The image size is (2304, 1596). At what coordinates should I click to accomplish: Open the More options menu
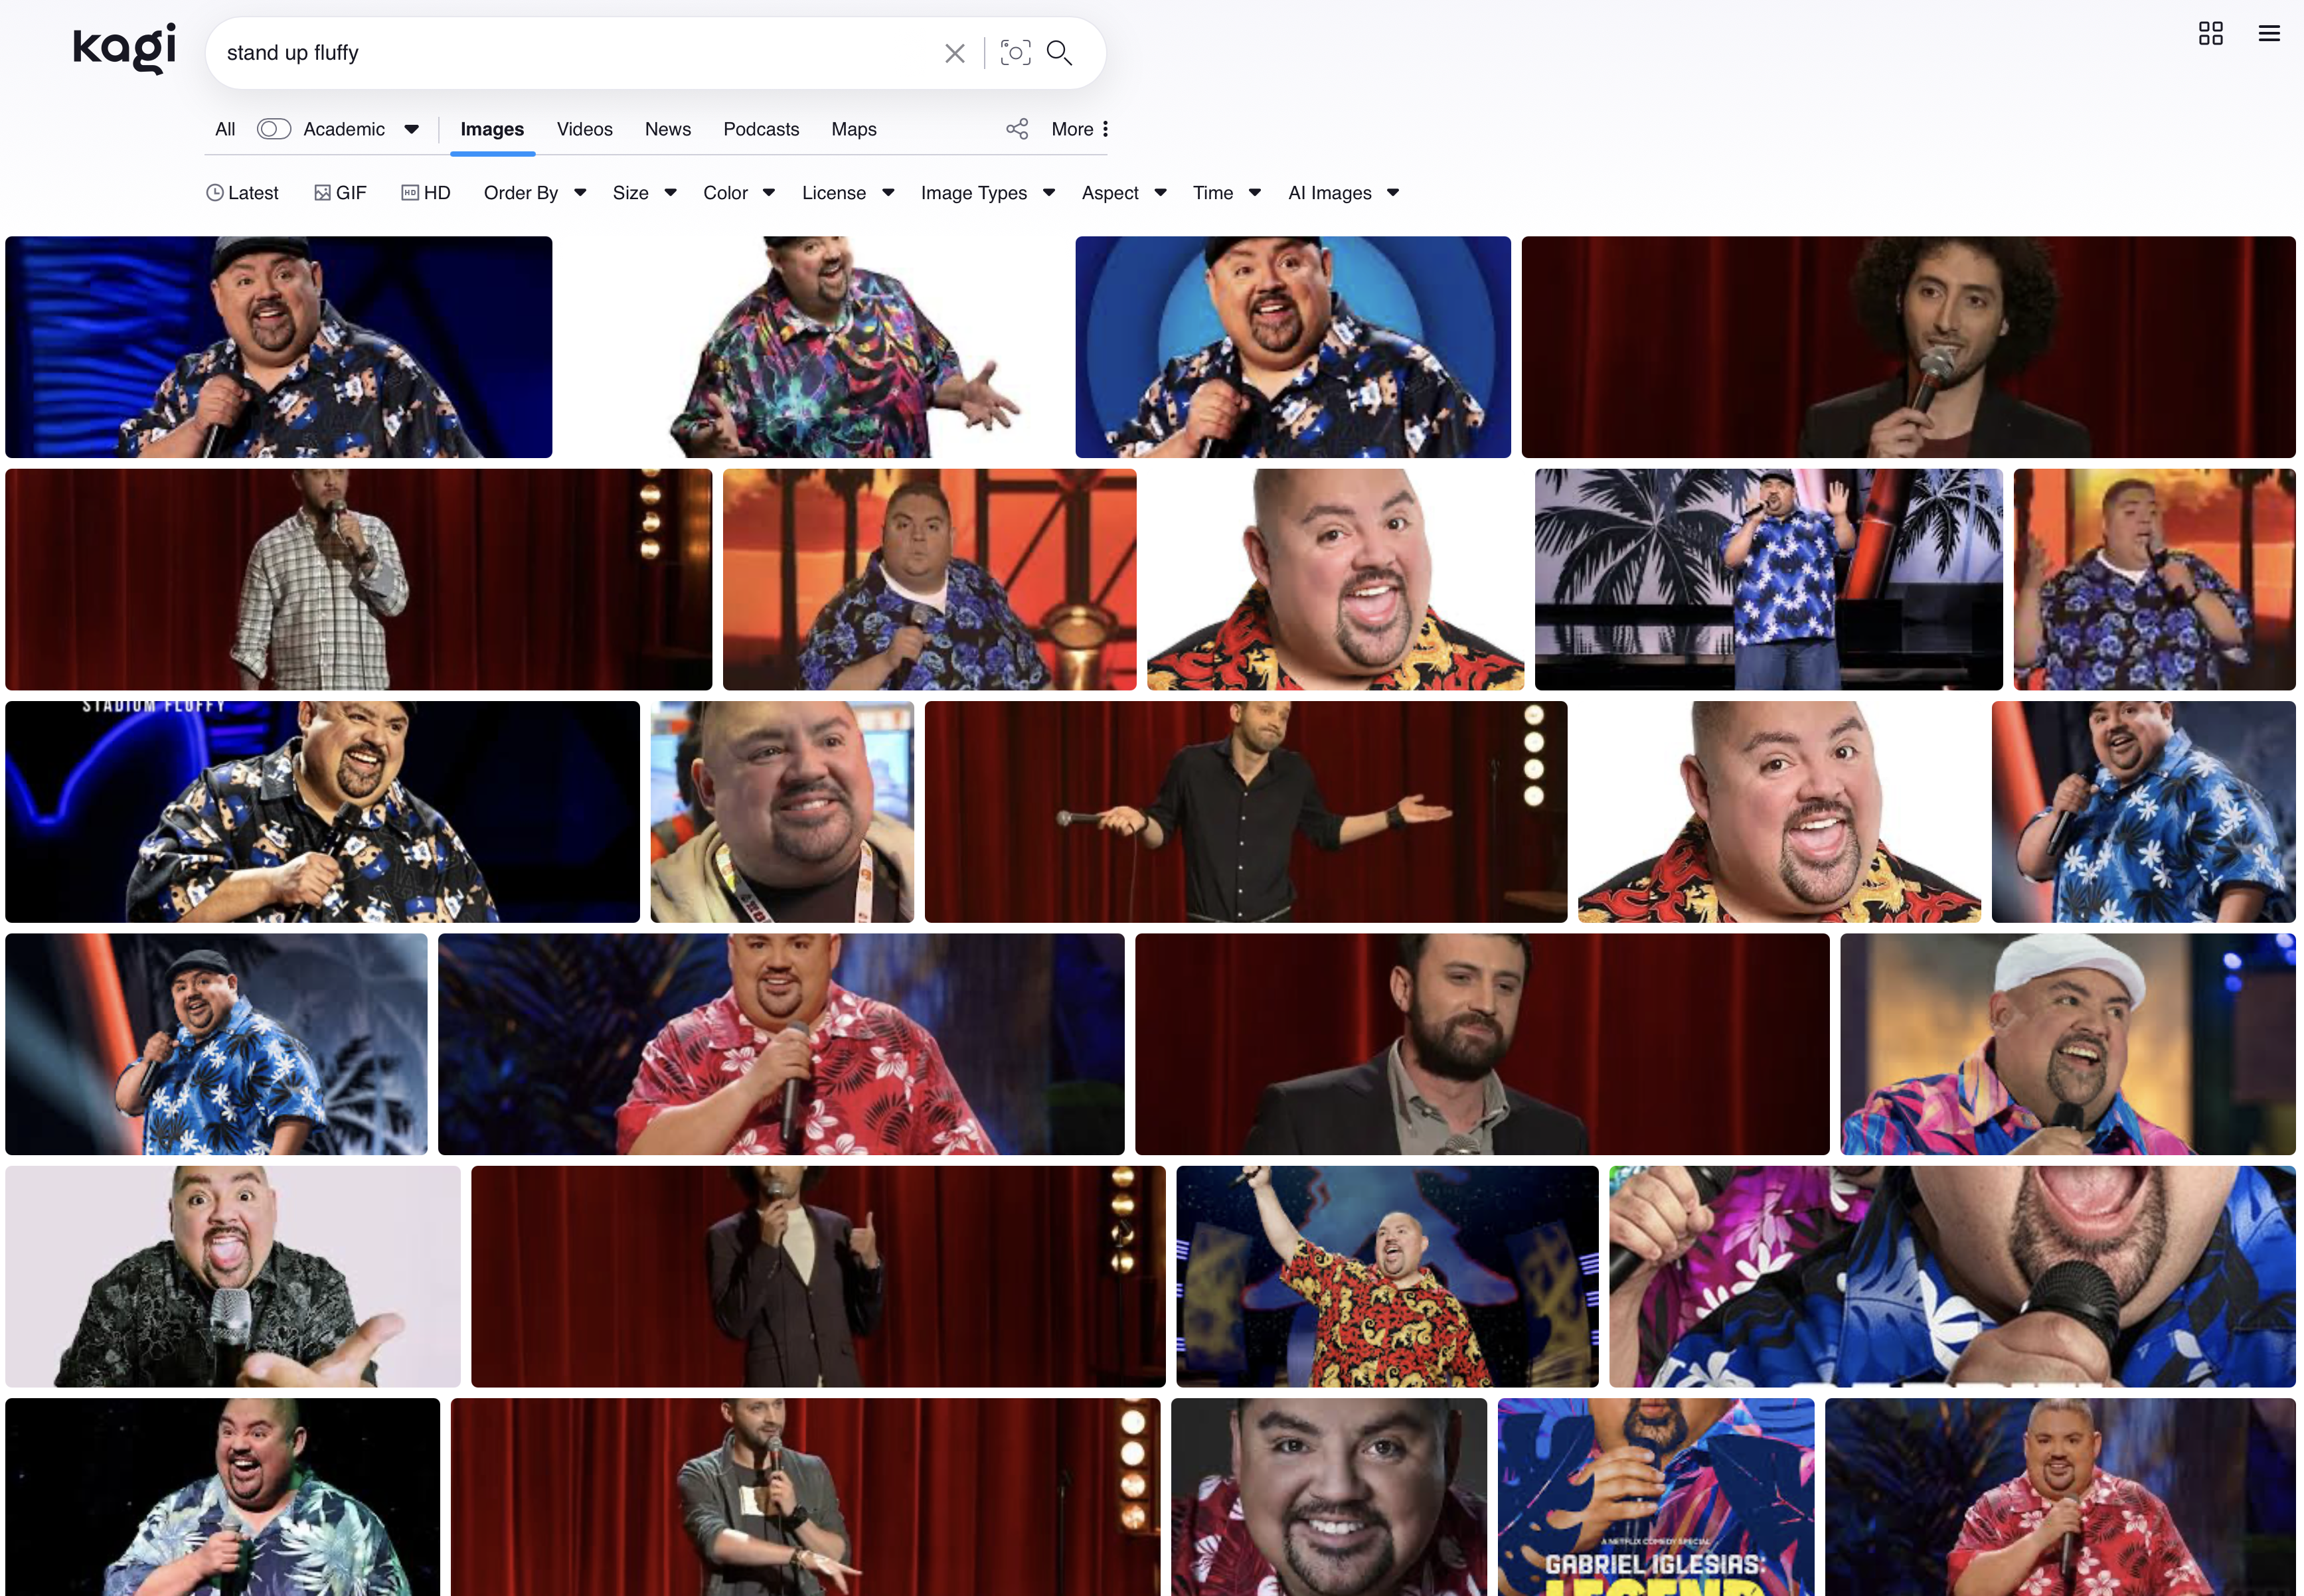pos(1080,129)
